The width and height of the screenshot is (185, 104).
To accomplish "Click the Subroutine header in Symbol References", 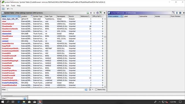I will 147,16.
